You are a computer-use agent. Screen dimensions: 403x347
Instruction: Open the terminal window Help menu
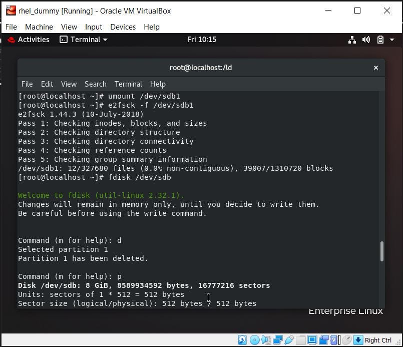158,84
